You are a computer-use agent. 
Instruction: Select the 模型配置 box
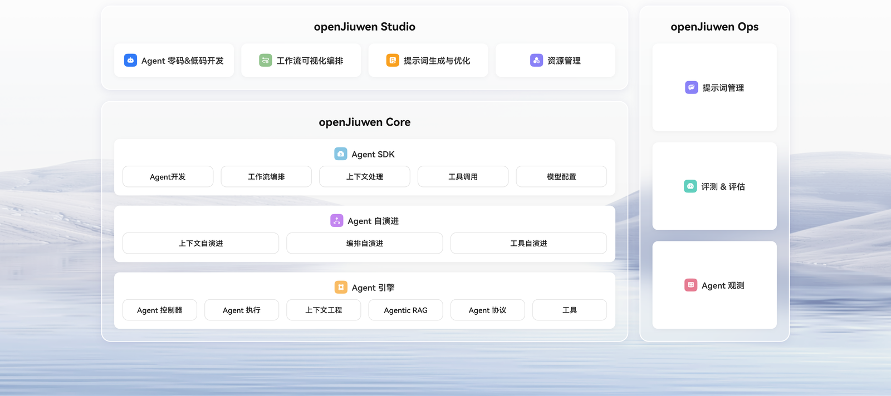click(x=561, y=176)
